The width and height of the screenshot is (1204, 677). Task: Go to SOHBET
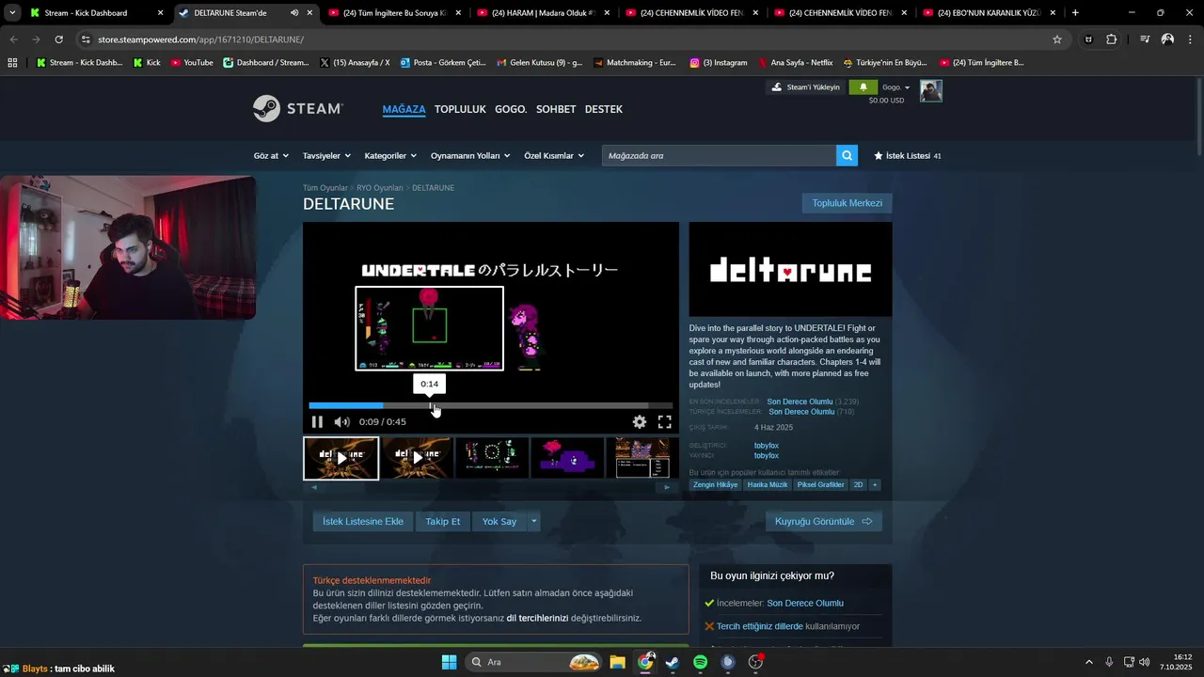(556, 109)
